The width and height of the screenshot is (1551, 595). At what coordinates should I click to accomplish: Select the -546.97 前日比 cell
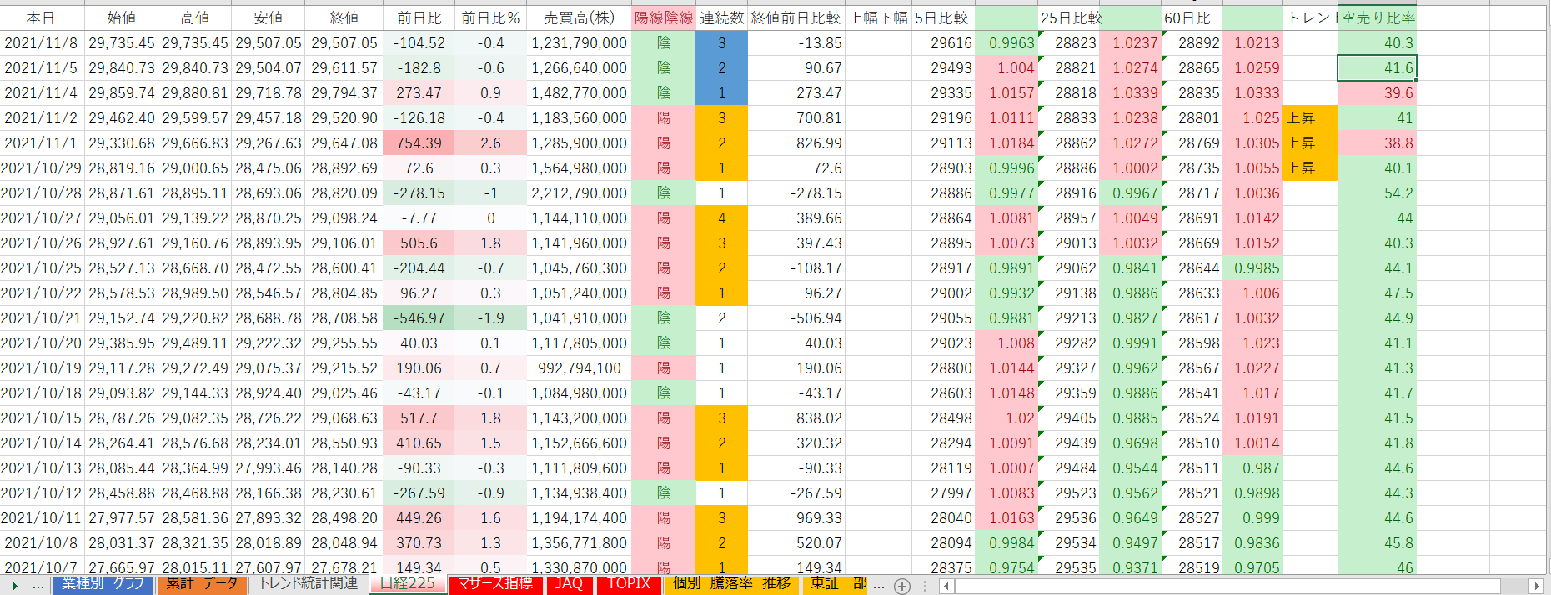(x=419, y=317)
